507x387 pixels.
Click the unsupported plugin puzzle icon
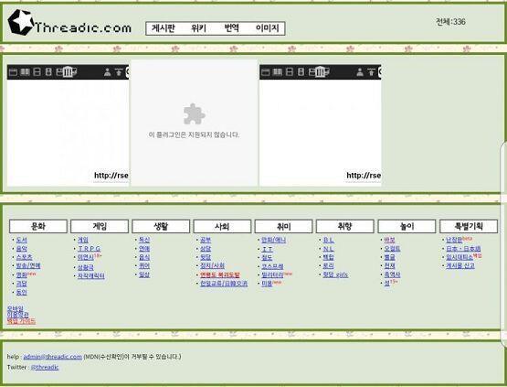coord(194,114)
